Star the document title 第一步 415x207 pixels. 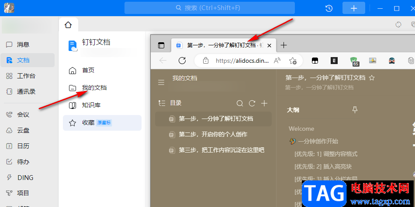click(x=372, y=78)
